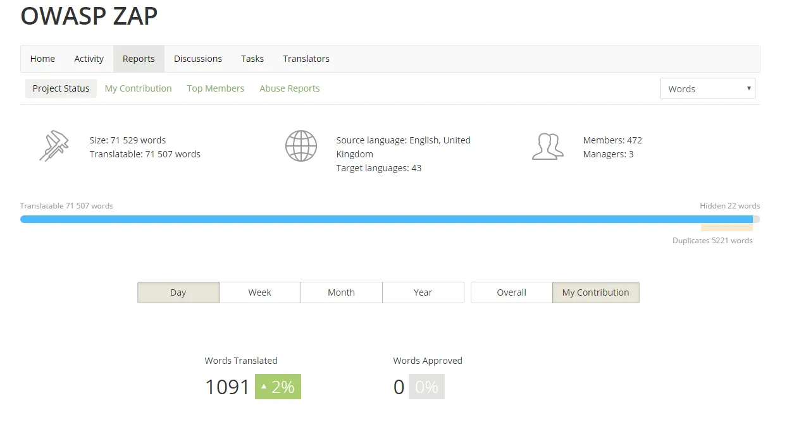Click 'Managers: 3' text

tap(608, 154)
